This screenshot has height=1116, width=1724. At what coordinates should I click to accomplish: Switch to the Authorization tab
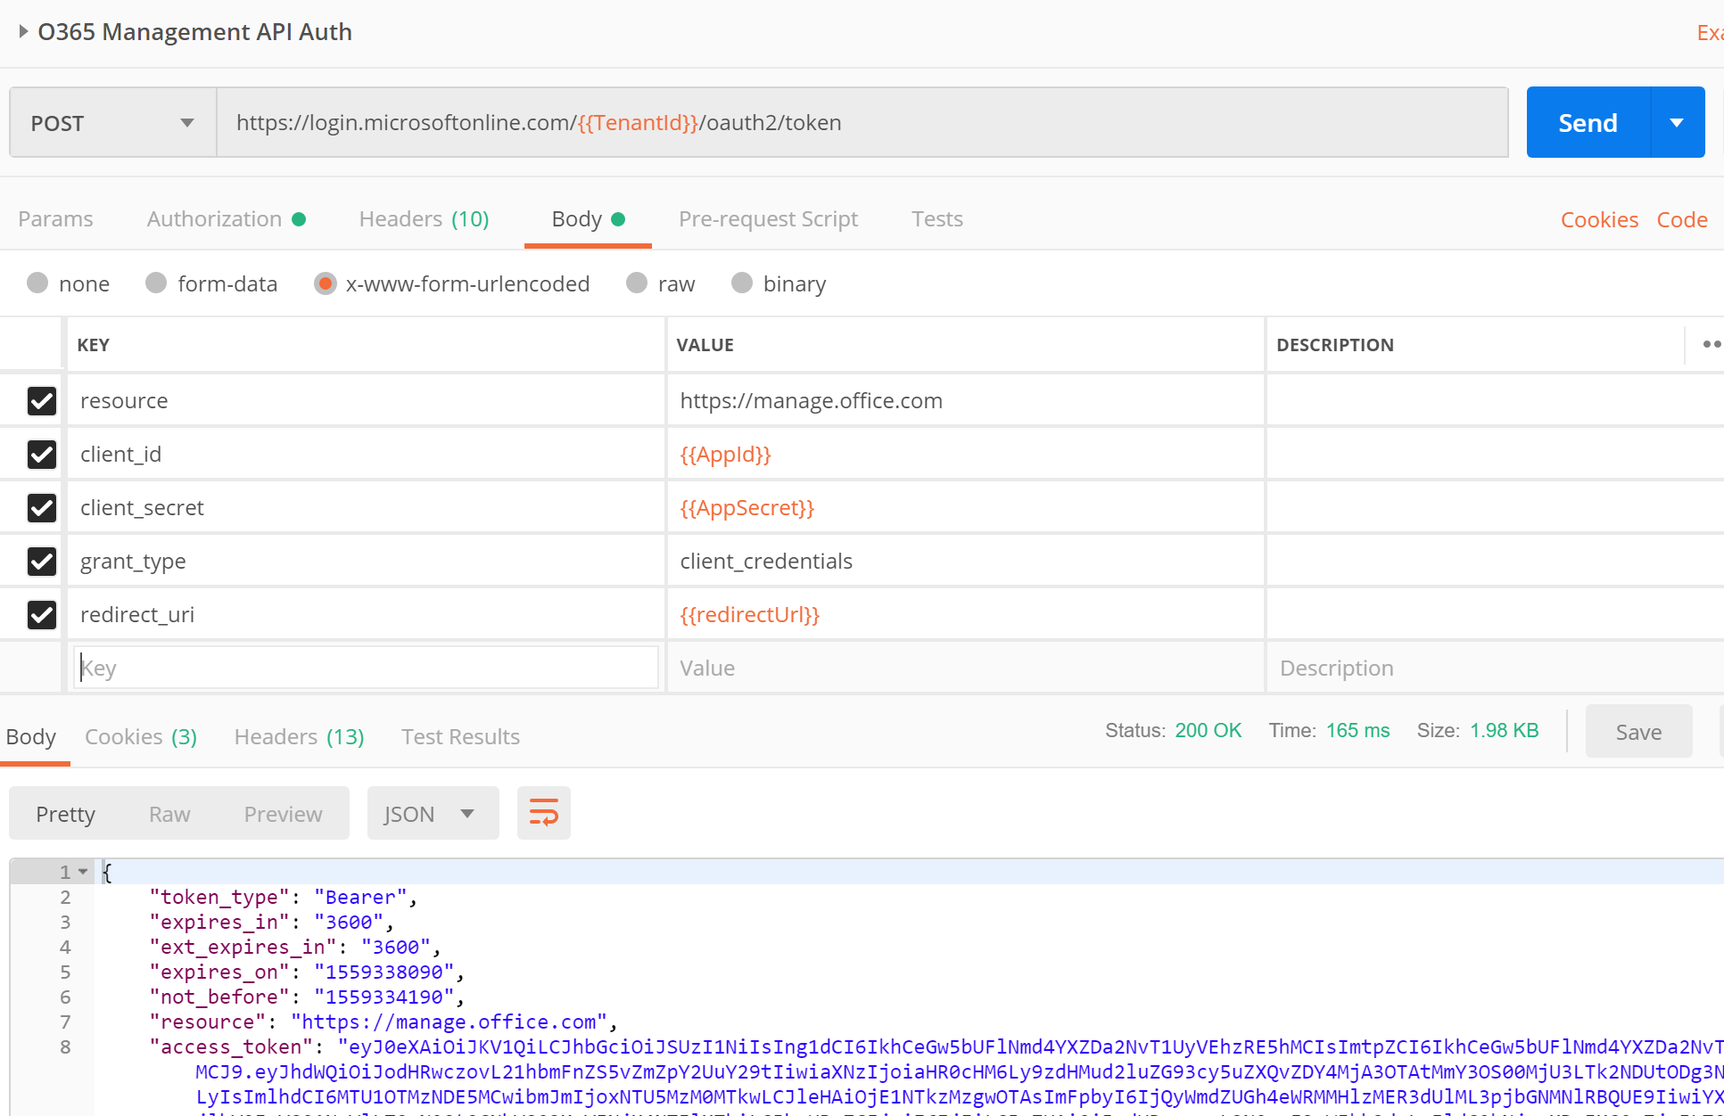coord(214,219)
